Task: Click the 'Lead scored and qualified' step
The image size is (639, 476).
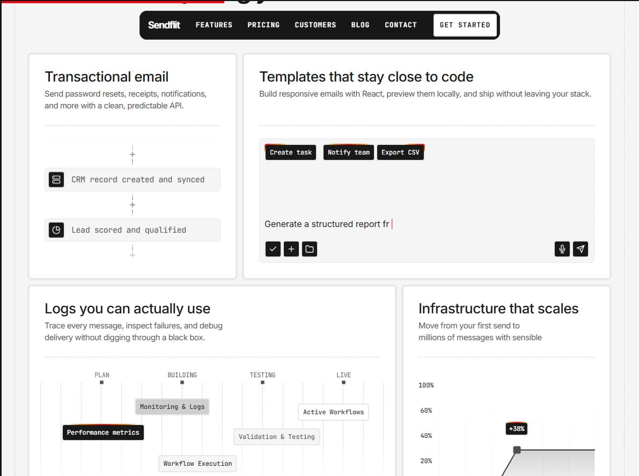Action: click(133, 230)
